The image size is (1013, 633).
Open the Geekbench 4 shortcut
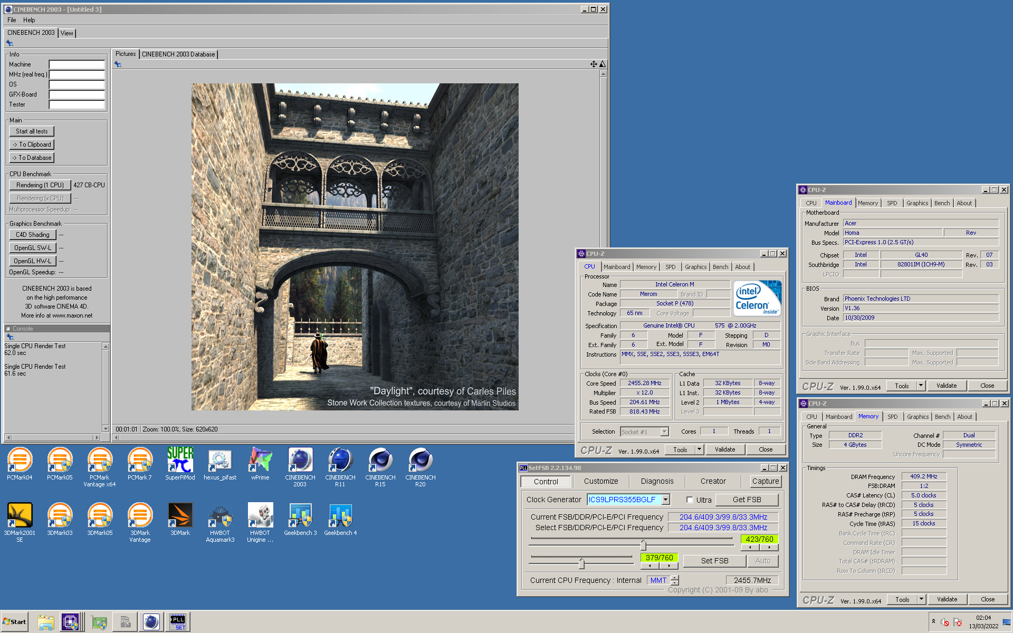(340, 519)
